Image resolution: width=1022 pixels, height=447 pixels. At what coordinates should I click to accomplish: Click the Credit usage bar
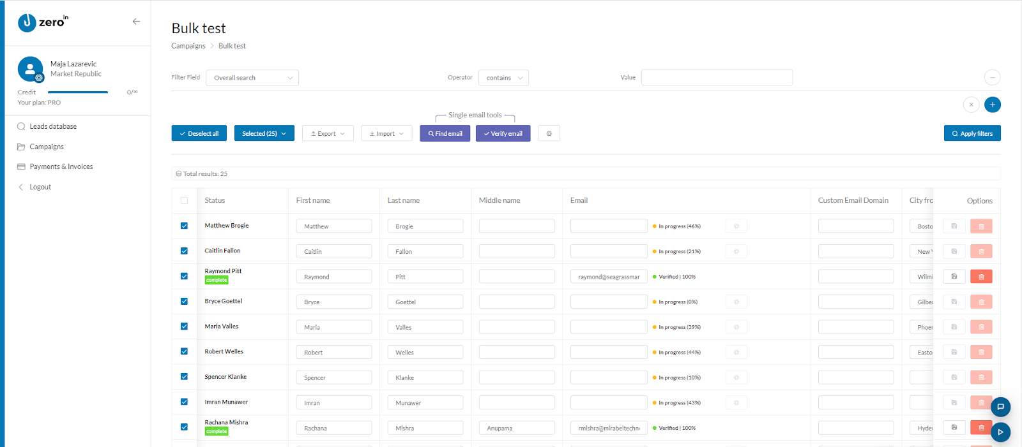point(78,92)
